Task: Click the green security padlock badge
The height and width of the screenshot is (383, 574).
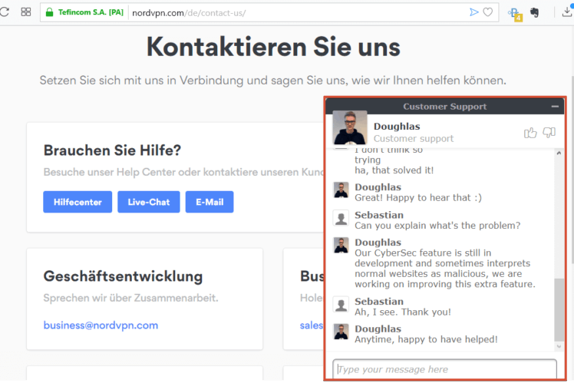Action: (x=85, y=13)
